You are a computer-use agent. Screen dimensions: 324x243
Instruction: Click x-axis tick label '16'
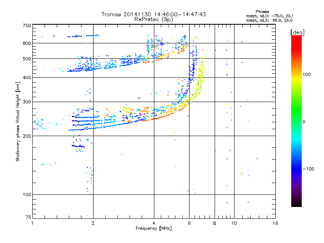point(275,223)
